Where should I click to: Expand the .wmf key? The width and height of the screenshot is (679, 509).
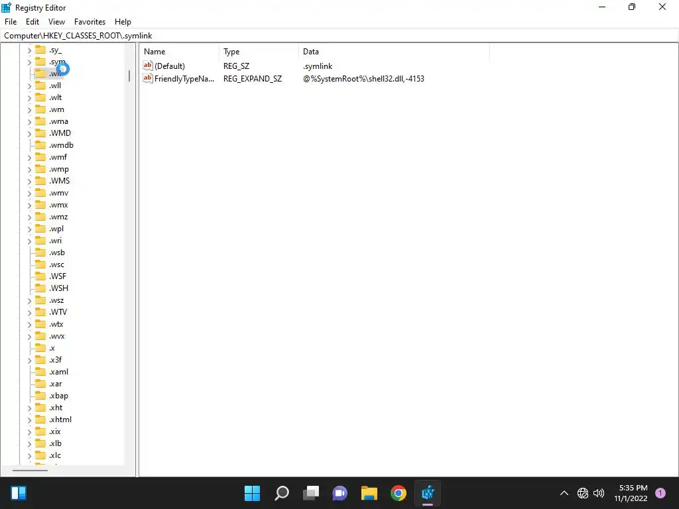(x=29, y=158)
